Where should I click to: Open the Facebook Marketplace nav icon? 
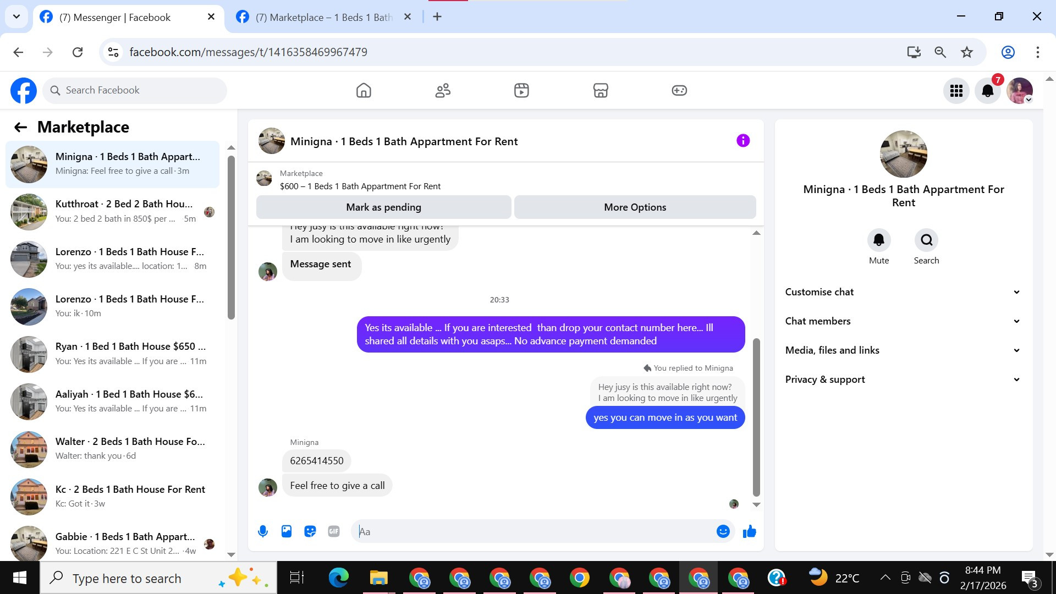pyautogui.click(x=600, y=90)
